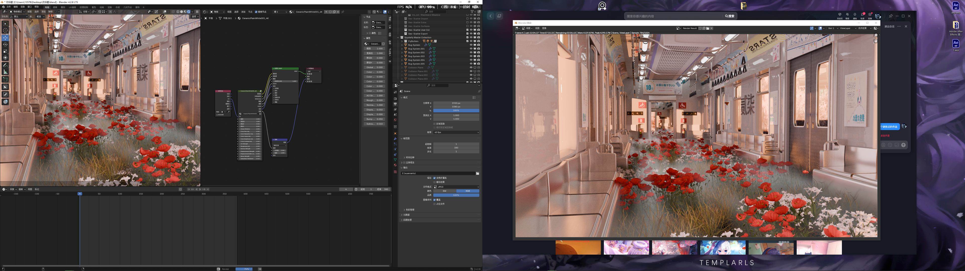The width and height of the screenshot is (965, 271).
Task: Pin the material in the node editor header
Action: [x=343, y=12]
